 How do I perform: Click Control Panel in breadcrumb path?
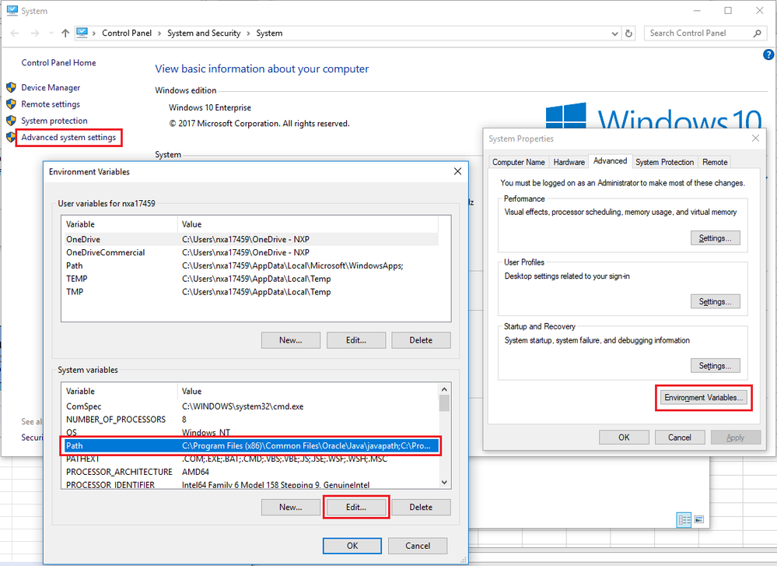(x=127, y=33)
